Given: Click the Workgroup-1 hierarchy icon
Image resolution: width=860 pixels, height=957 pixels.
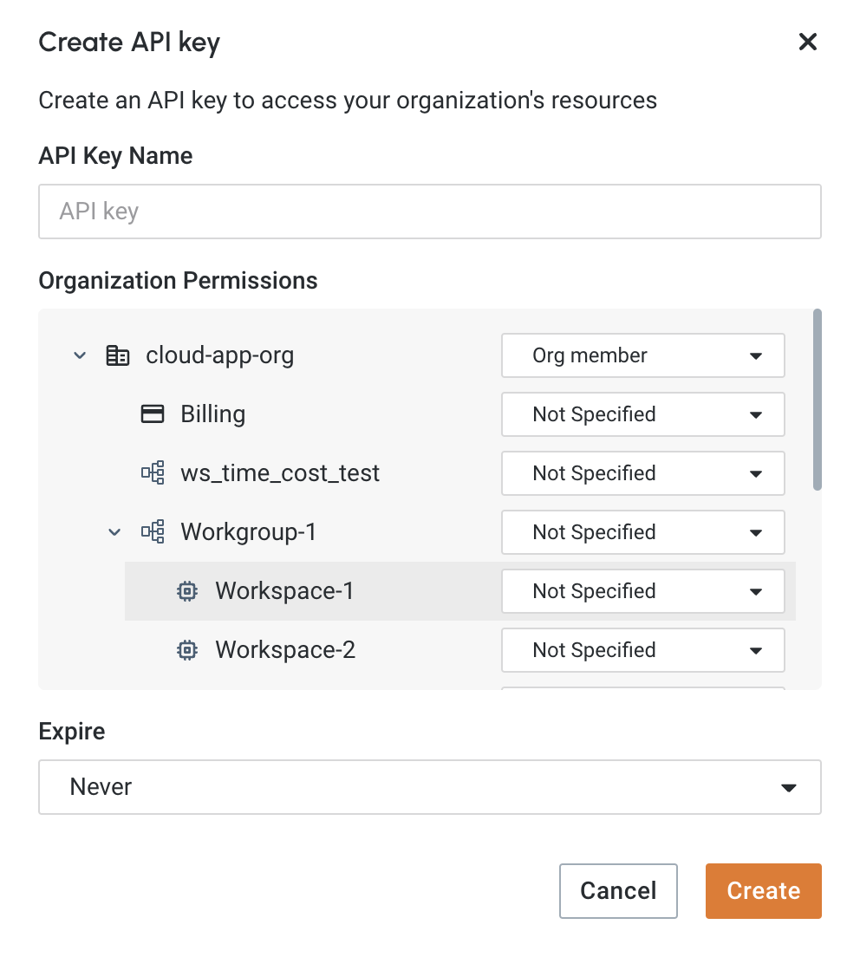Looking at the screenshot, I should (x=152, y=531).
